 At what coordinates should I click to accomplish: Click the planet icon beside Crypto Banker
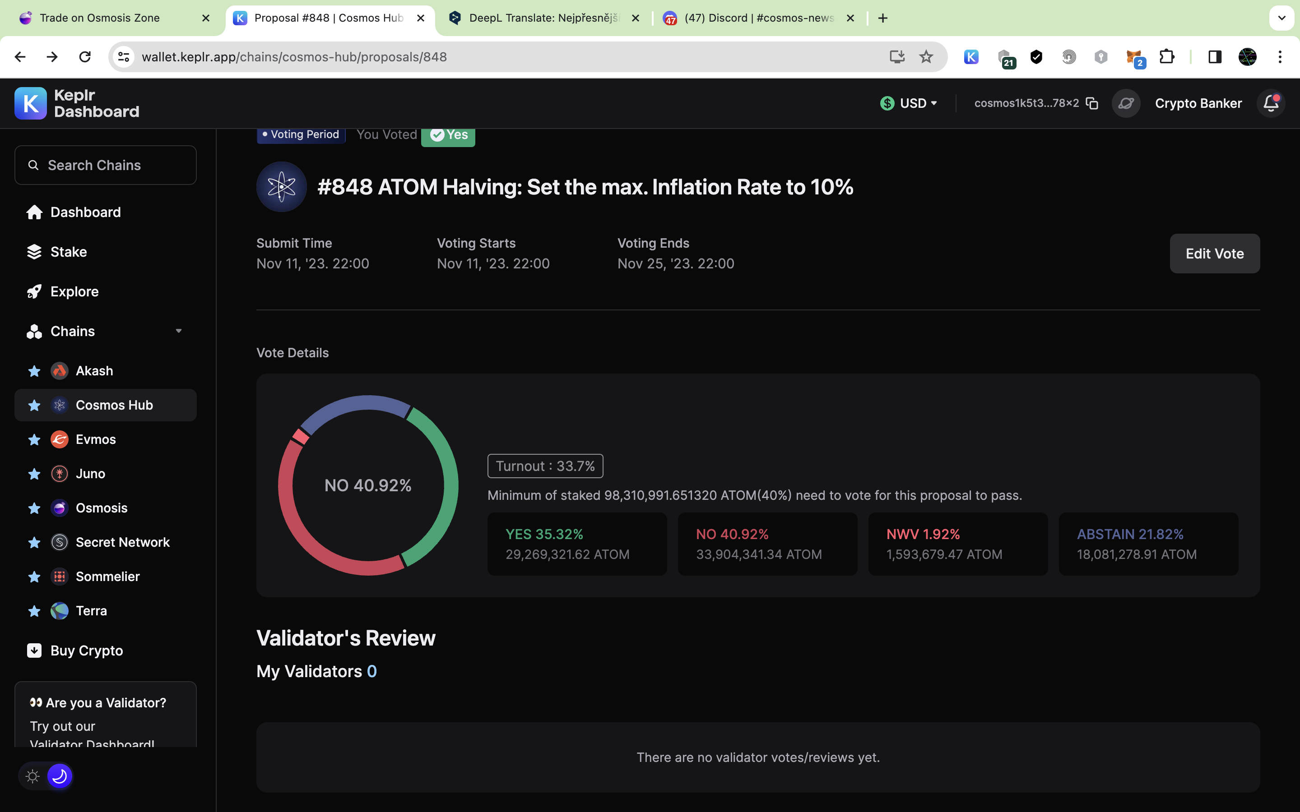click(1126, 103)
